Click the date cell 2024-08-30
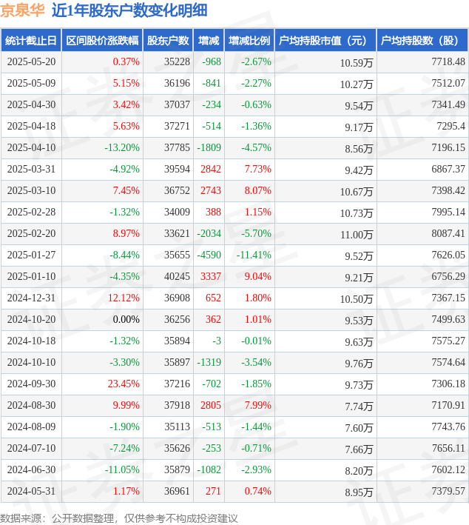 click(x=32, y=405)
